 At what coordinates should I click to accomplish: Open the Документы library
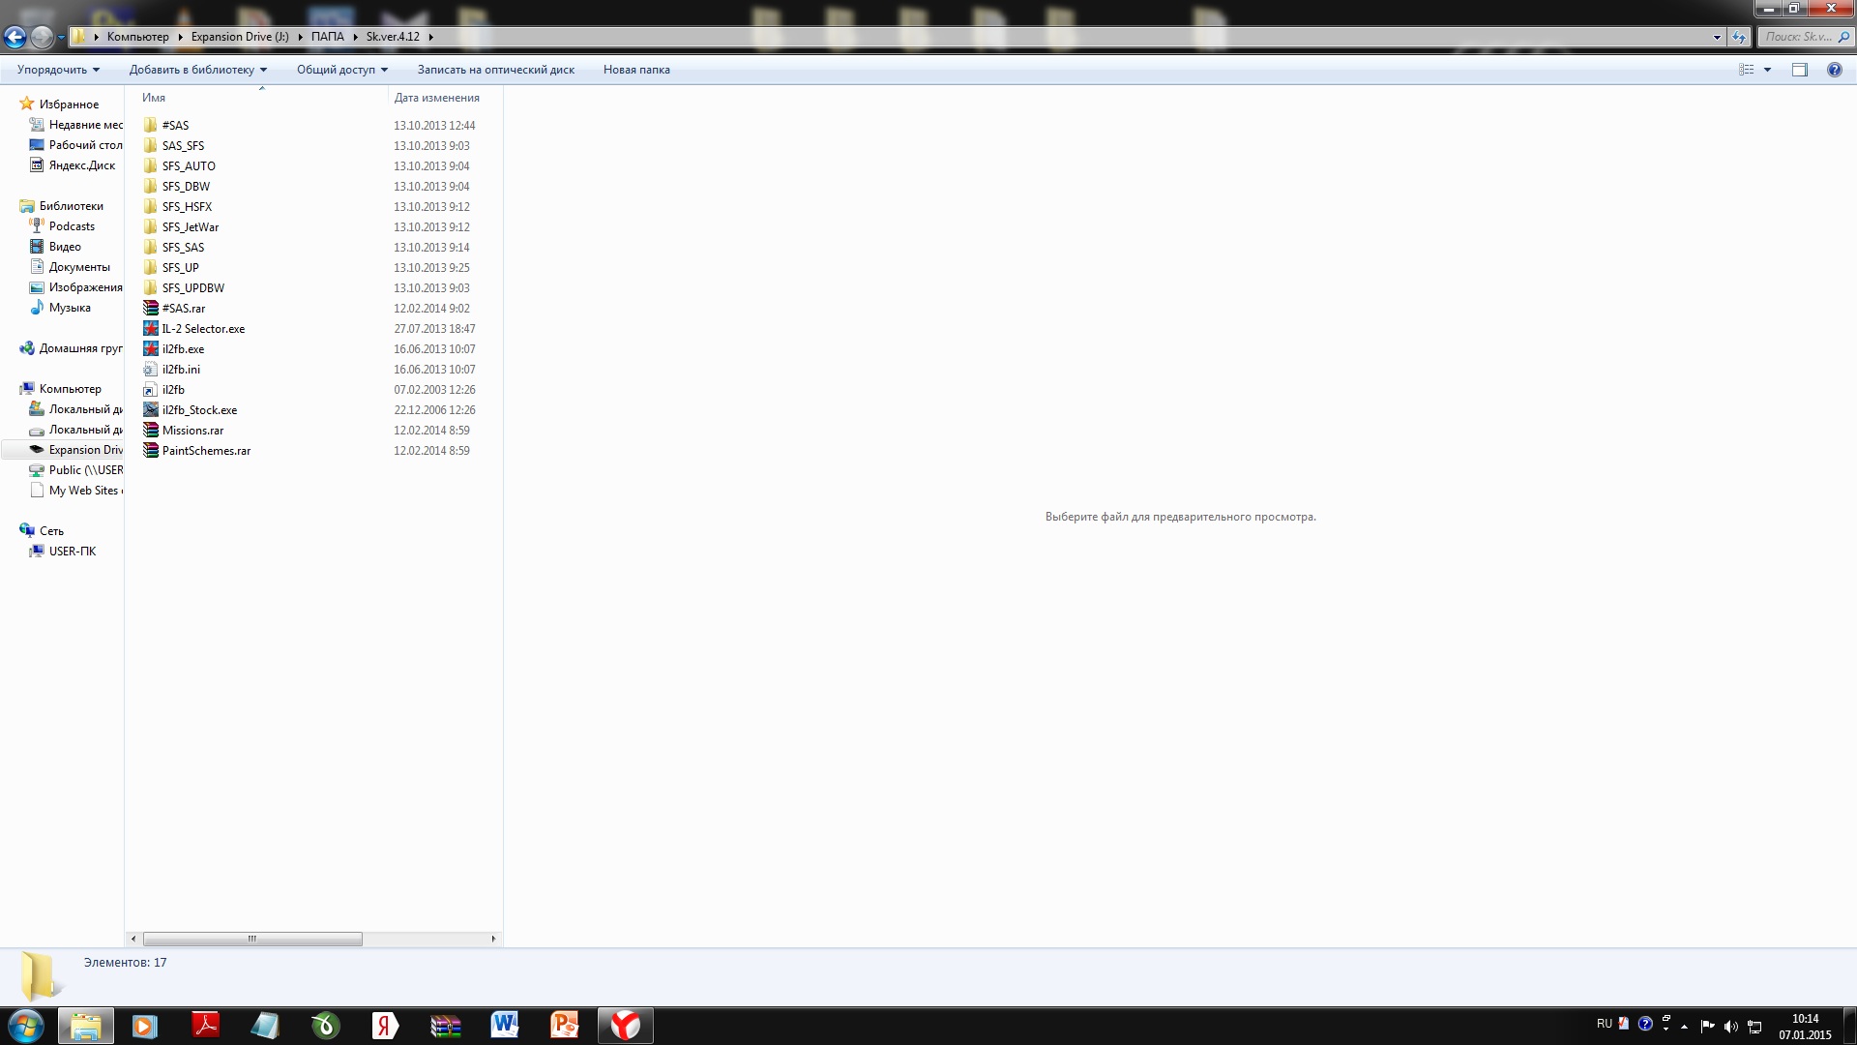click(79, 267)
